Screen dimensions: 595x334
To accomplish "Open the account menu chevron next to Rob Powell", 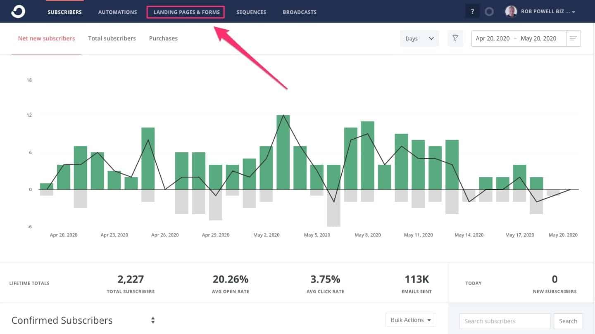I will pyautogui.click(x=574, y=12).
